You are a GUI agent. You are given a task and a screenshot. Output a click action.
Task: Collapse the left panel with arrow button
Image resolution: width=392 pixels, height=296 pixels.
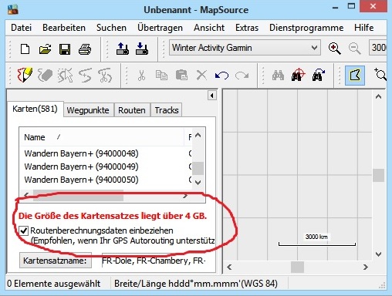click(211, 96)
